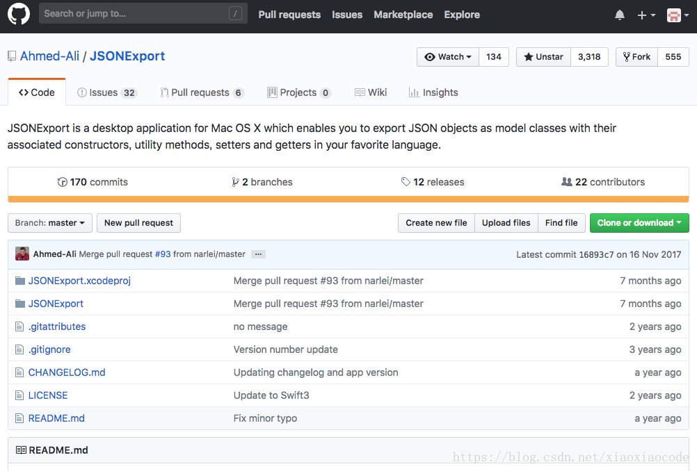This screenshot has width=697, height=471.
Task: Click file icon beside .gitignore
Action: pos(19,349)
